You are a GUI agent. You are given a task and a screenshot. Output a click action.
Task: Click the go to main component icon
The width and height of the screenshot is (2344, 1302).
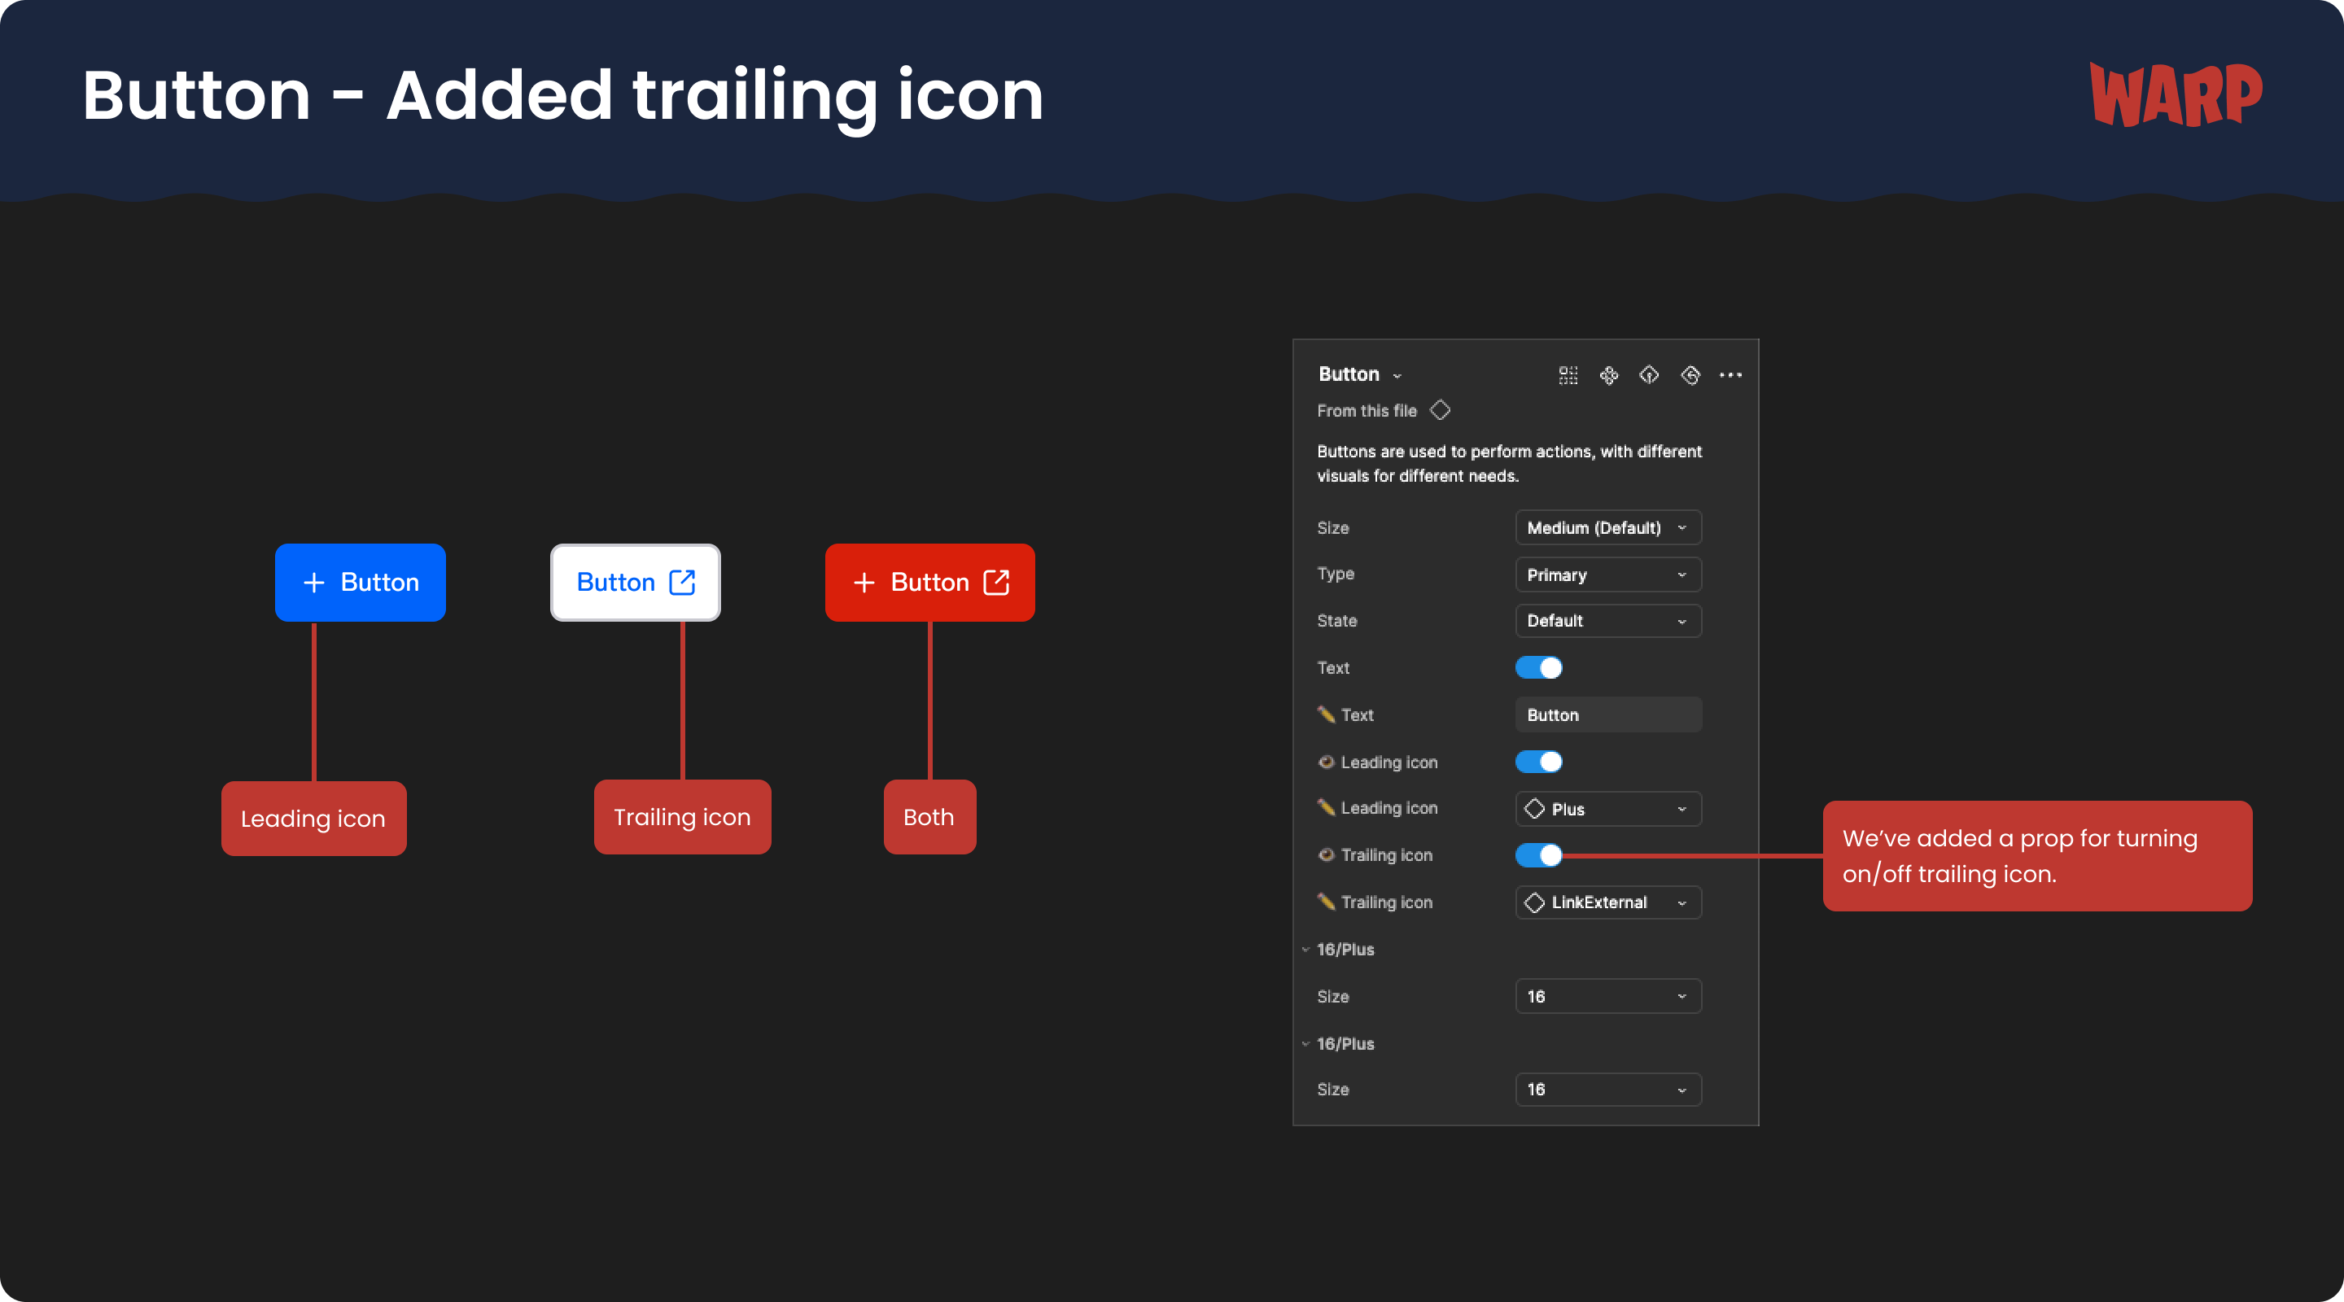pos(1609,375)
